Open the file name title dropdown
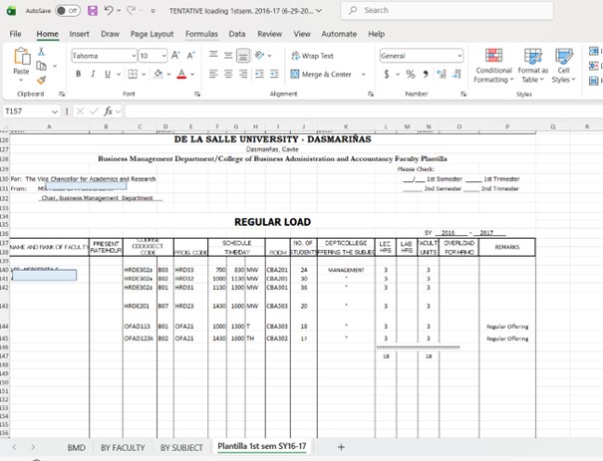The height and width of the screenshot is (461, 603). (319, 11)
